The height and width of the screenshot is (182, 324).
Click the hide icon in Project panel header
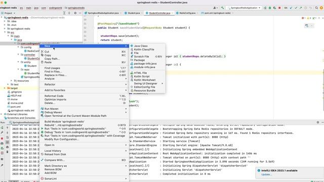80,13
